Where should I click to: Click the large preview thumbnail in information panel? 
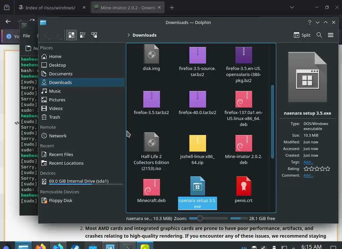click(307, 77)
